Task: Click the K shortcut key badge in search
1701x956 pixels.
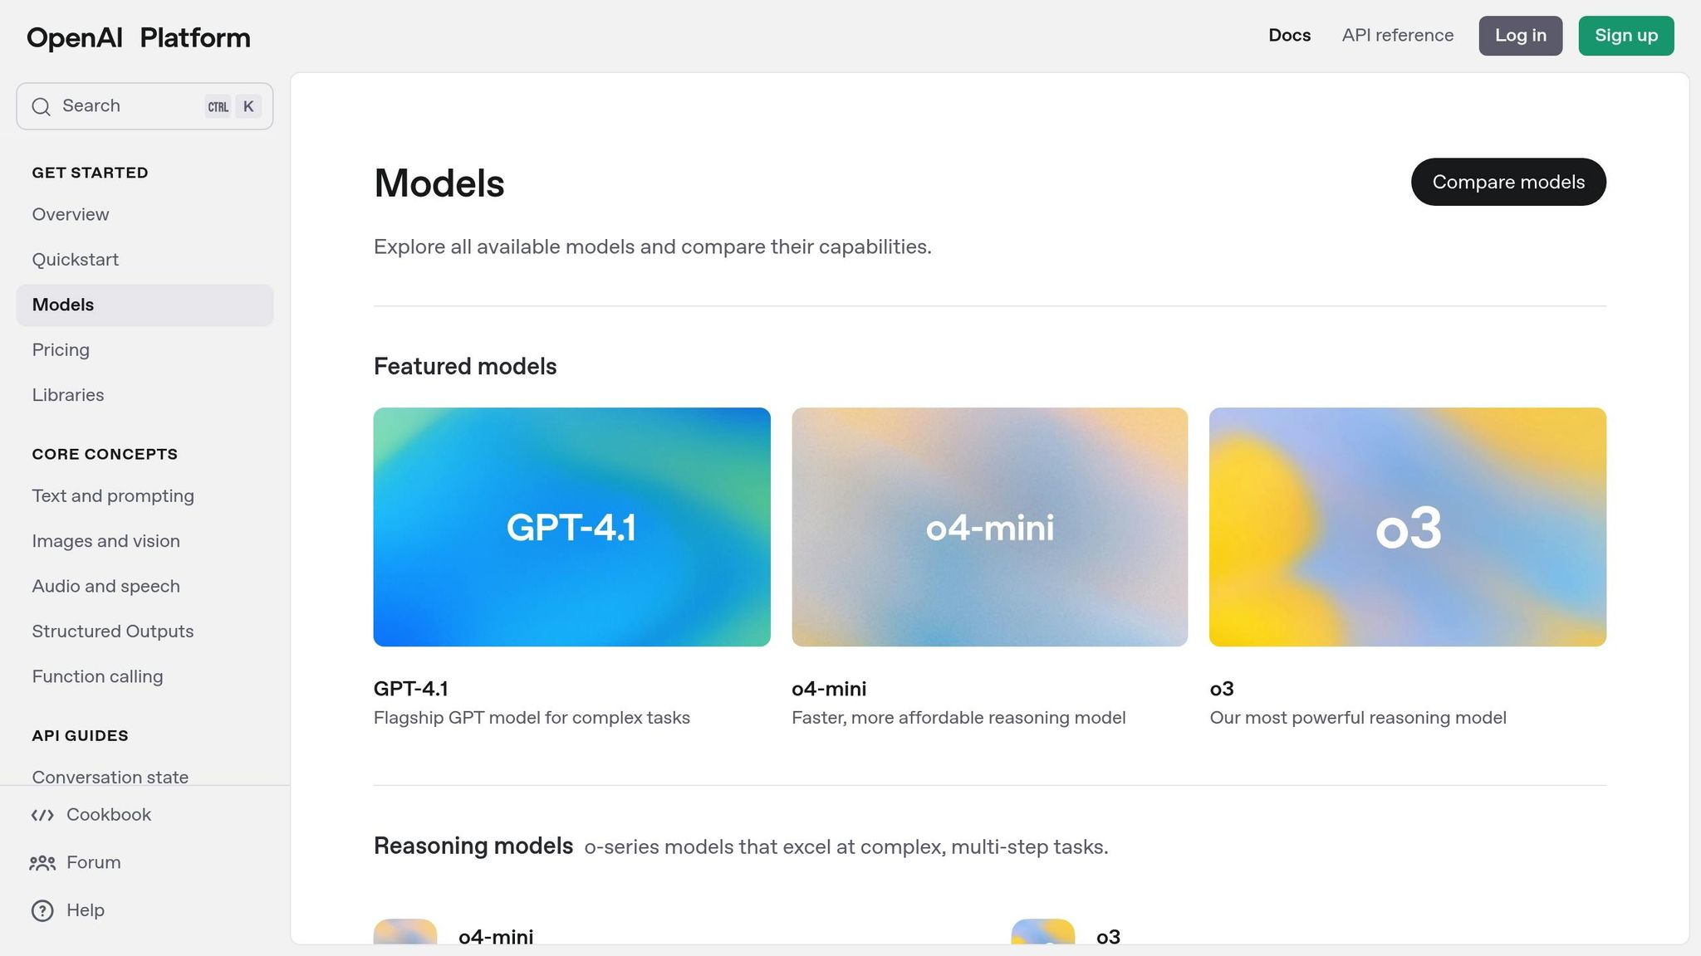Action: (x=248, y=106)
